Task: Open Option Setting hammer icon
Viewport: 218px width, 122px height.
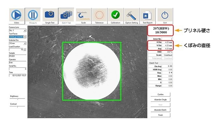Action: pos(132,16)
